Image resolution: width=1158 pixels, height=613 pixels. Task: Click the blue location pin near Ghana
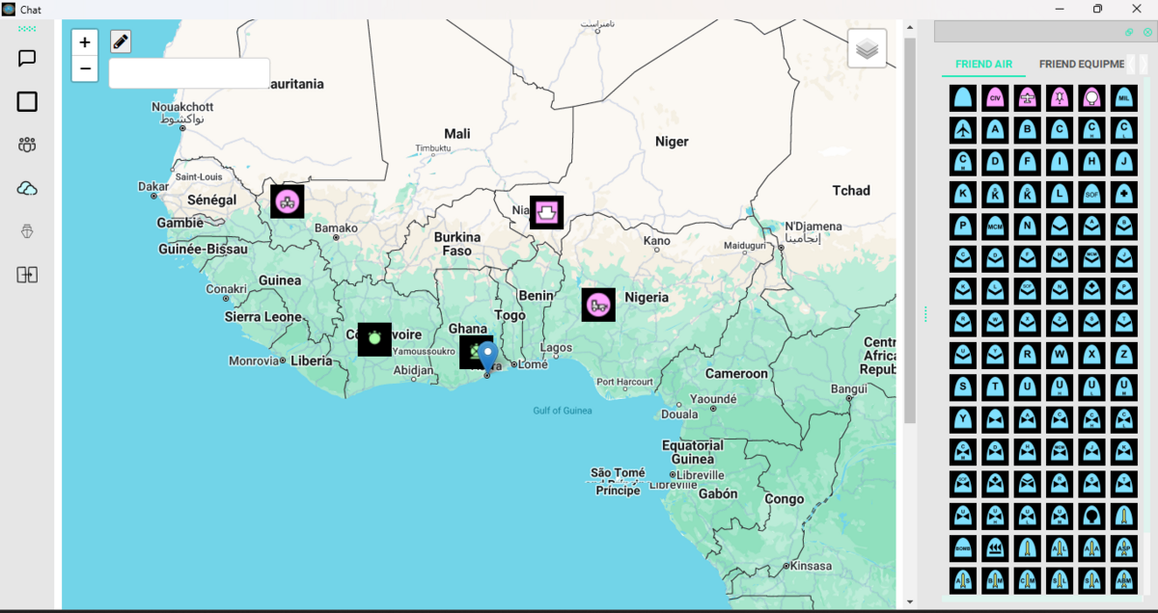(x=487, y=356)
